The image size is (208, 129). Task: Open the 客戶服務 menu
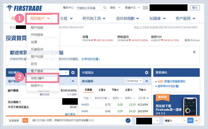click(185, 19)
